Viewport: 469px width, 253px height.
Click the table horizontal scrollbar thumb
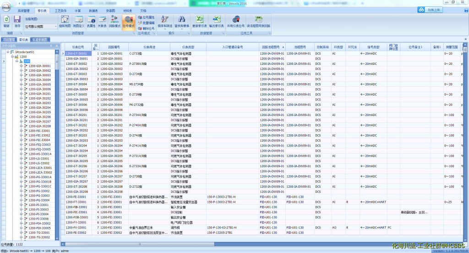click(139, 244)
